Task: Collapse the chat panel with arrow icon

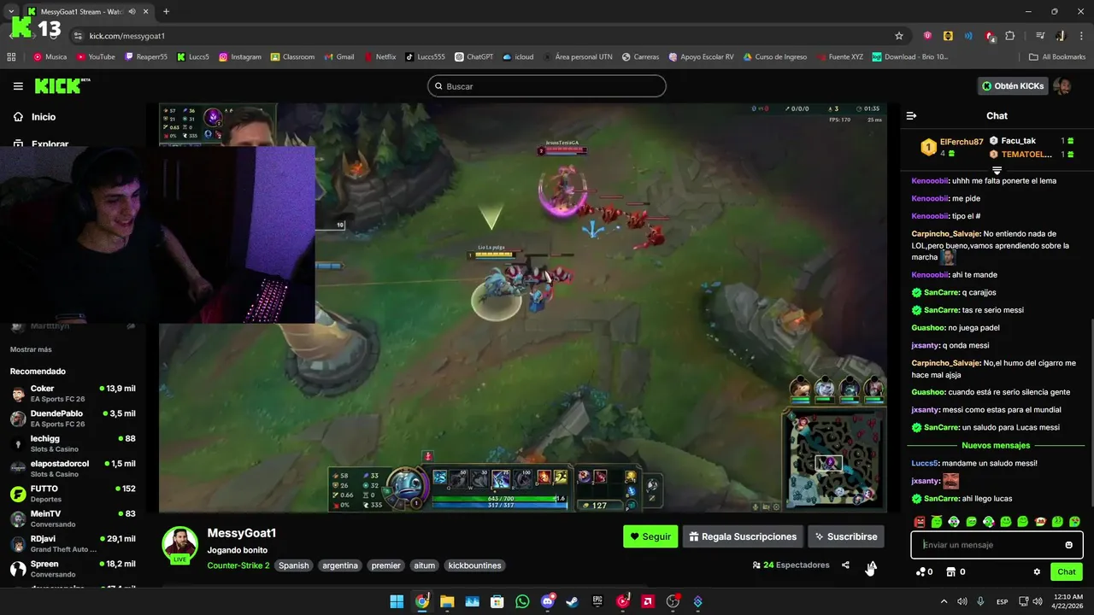Action: point(911,115)
